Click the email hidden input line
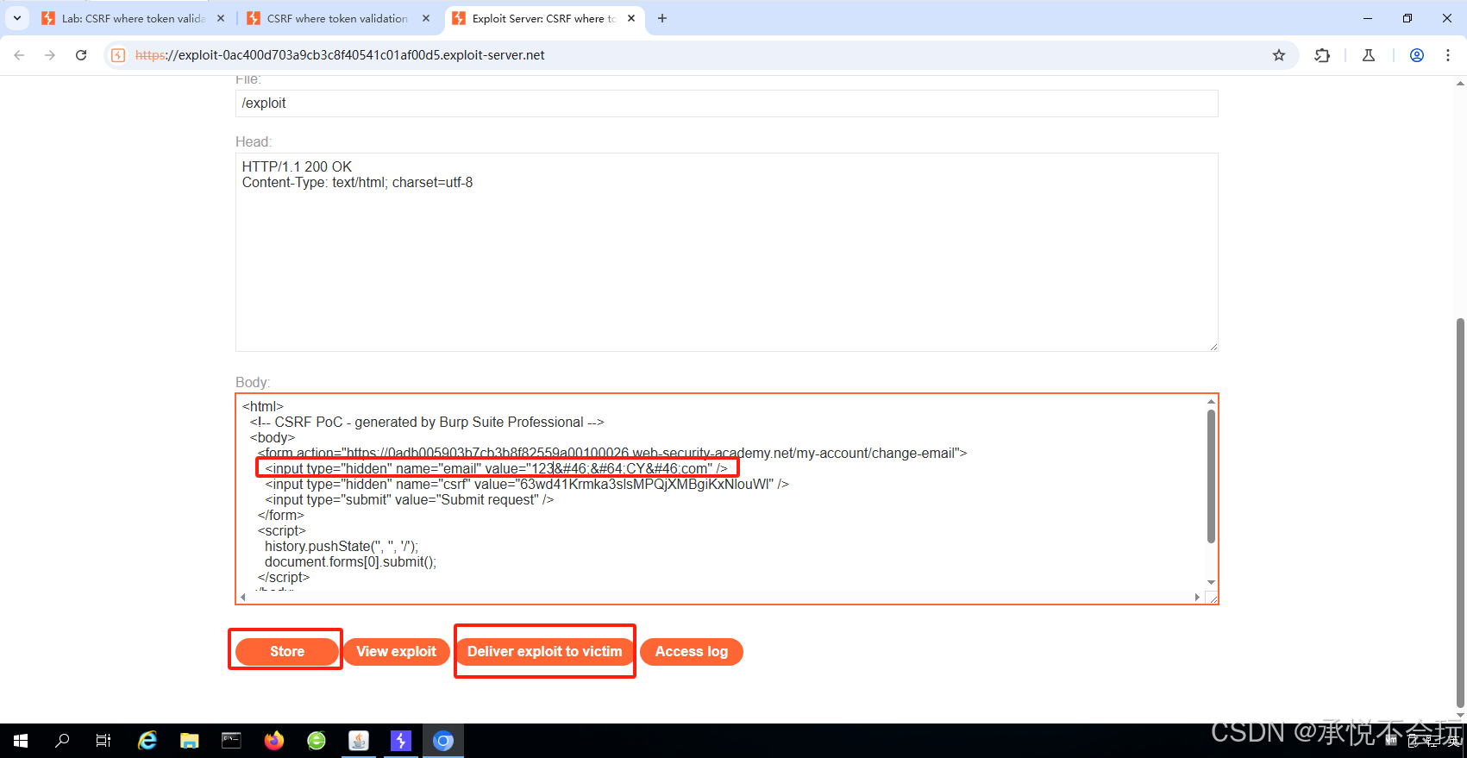Viewport: 1467px width, 758px height. point(496,468)
